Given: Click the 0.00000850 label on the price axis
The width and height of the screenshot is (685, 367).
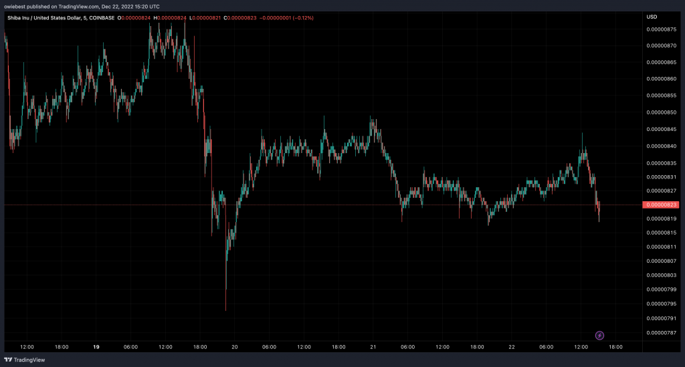Looking at the screenshot, I should (x=662, y=112).
